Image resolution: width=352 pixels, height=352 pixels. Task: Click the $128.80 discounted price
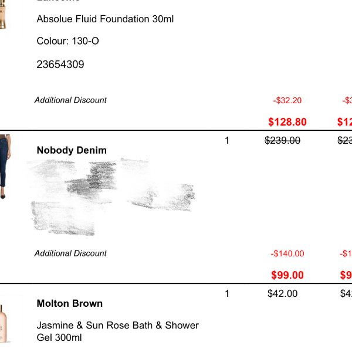(x=287, y=122)
